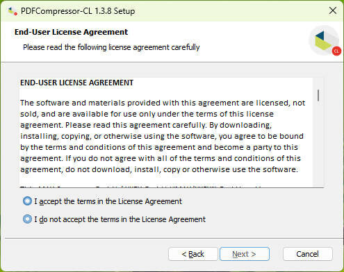Image resolution: width=344 pixels, height=272 pixels.
Task: Click the END-USER LICENSE AGREEMENT heading in the text box
Action: (76, 83)
